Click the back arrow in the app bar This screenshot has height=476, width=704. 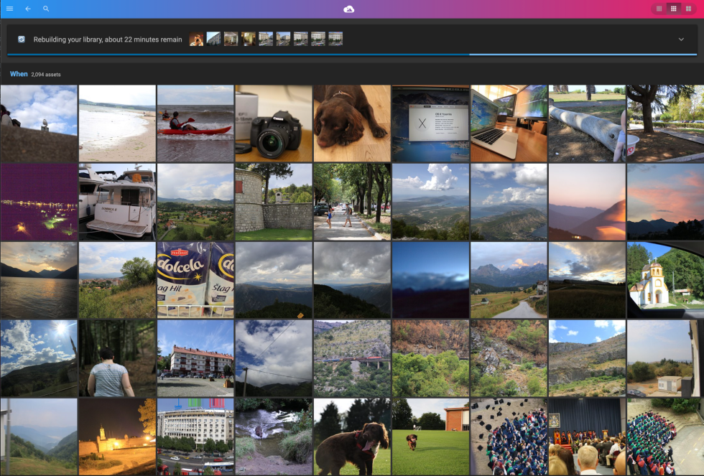click(x=27, y=9)
